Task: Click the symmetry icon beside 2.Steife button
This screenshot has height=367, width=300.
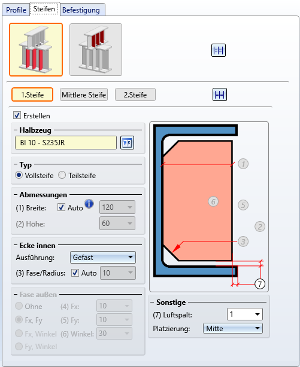Action: 220,94
